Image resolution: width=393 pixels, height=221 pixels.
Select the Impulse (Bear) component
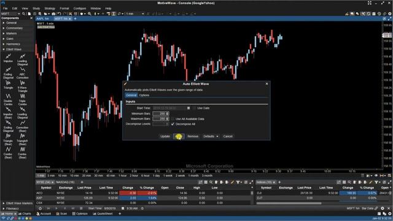(8, 113)
